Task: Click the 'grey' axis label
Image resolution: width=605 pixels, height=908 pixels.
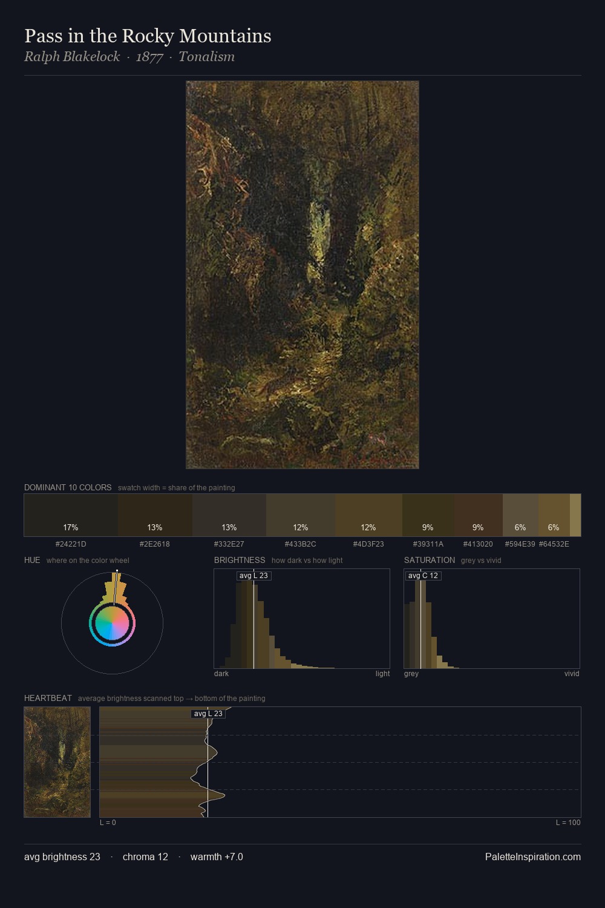Action: coord(411,674)
